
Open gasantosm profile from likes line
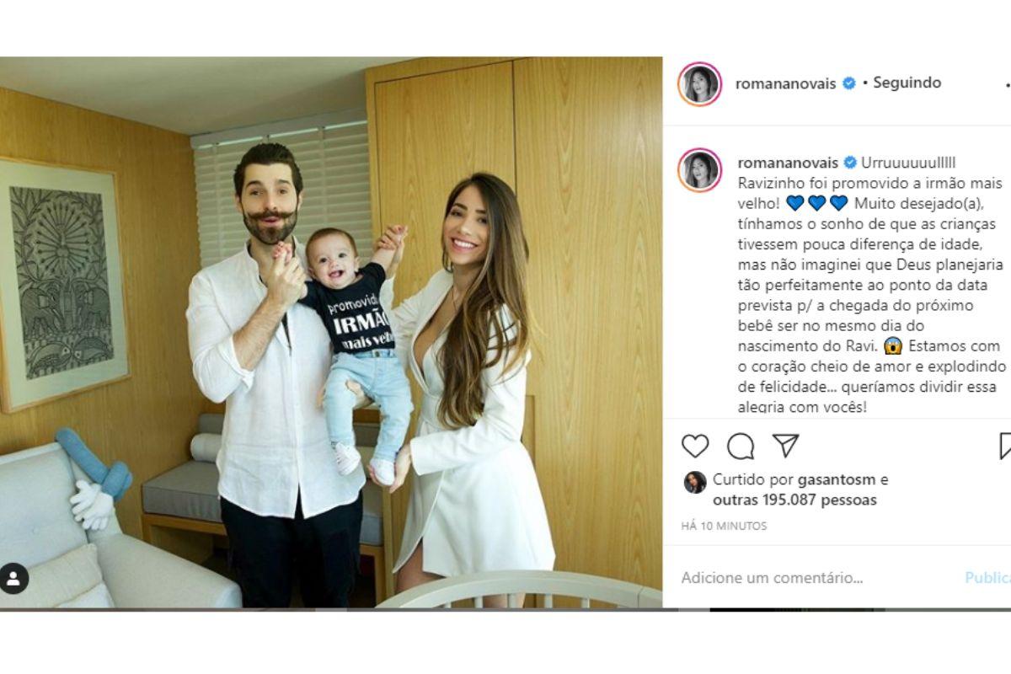pyautogui.click(x=837, y=480)
